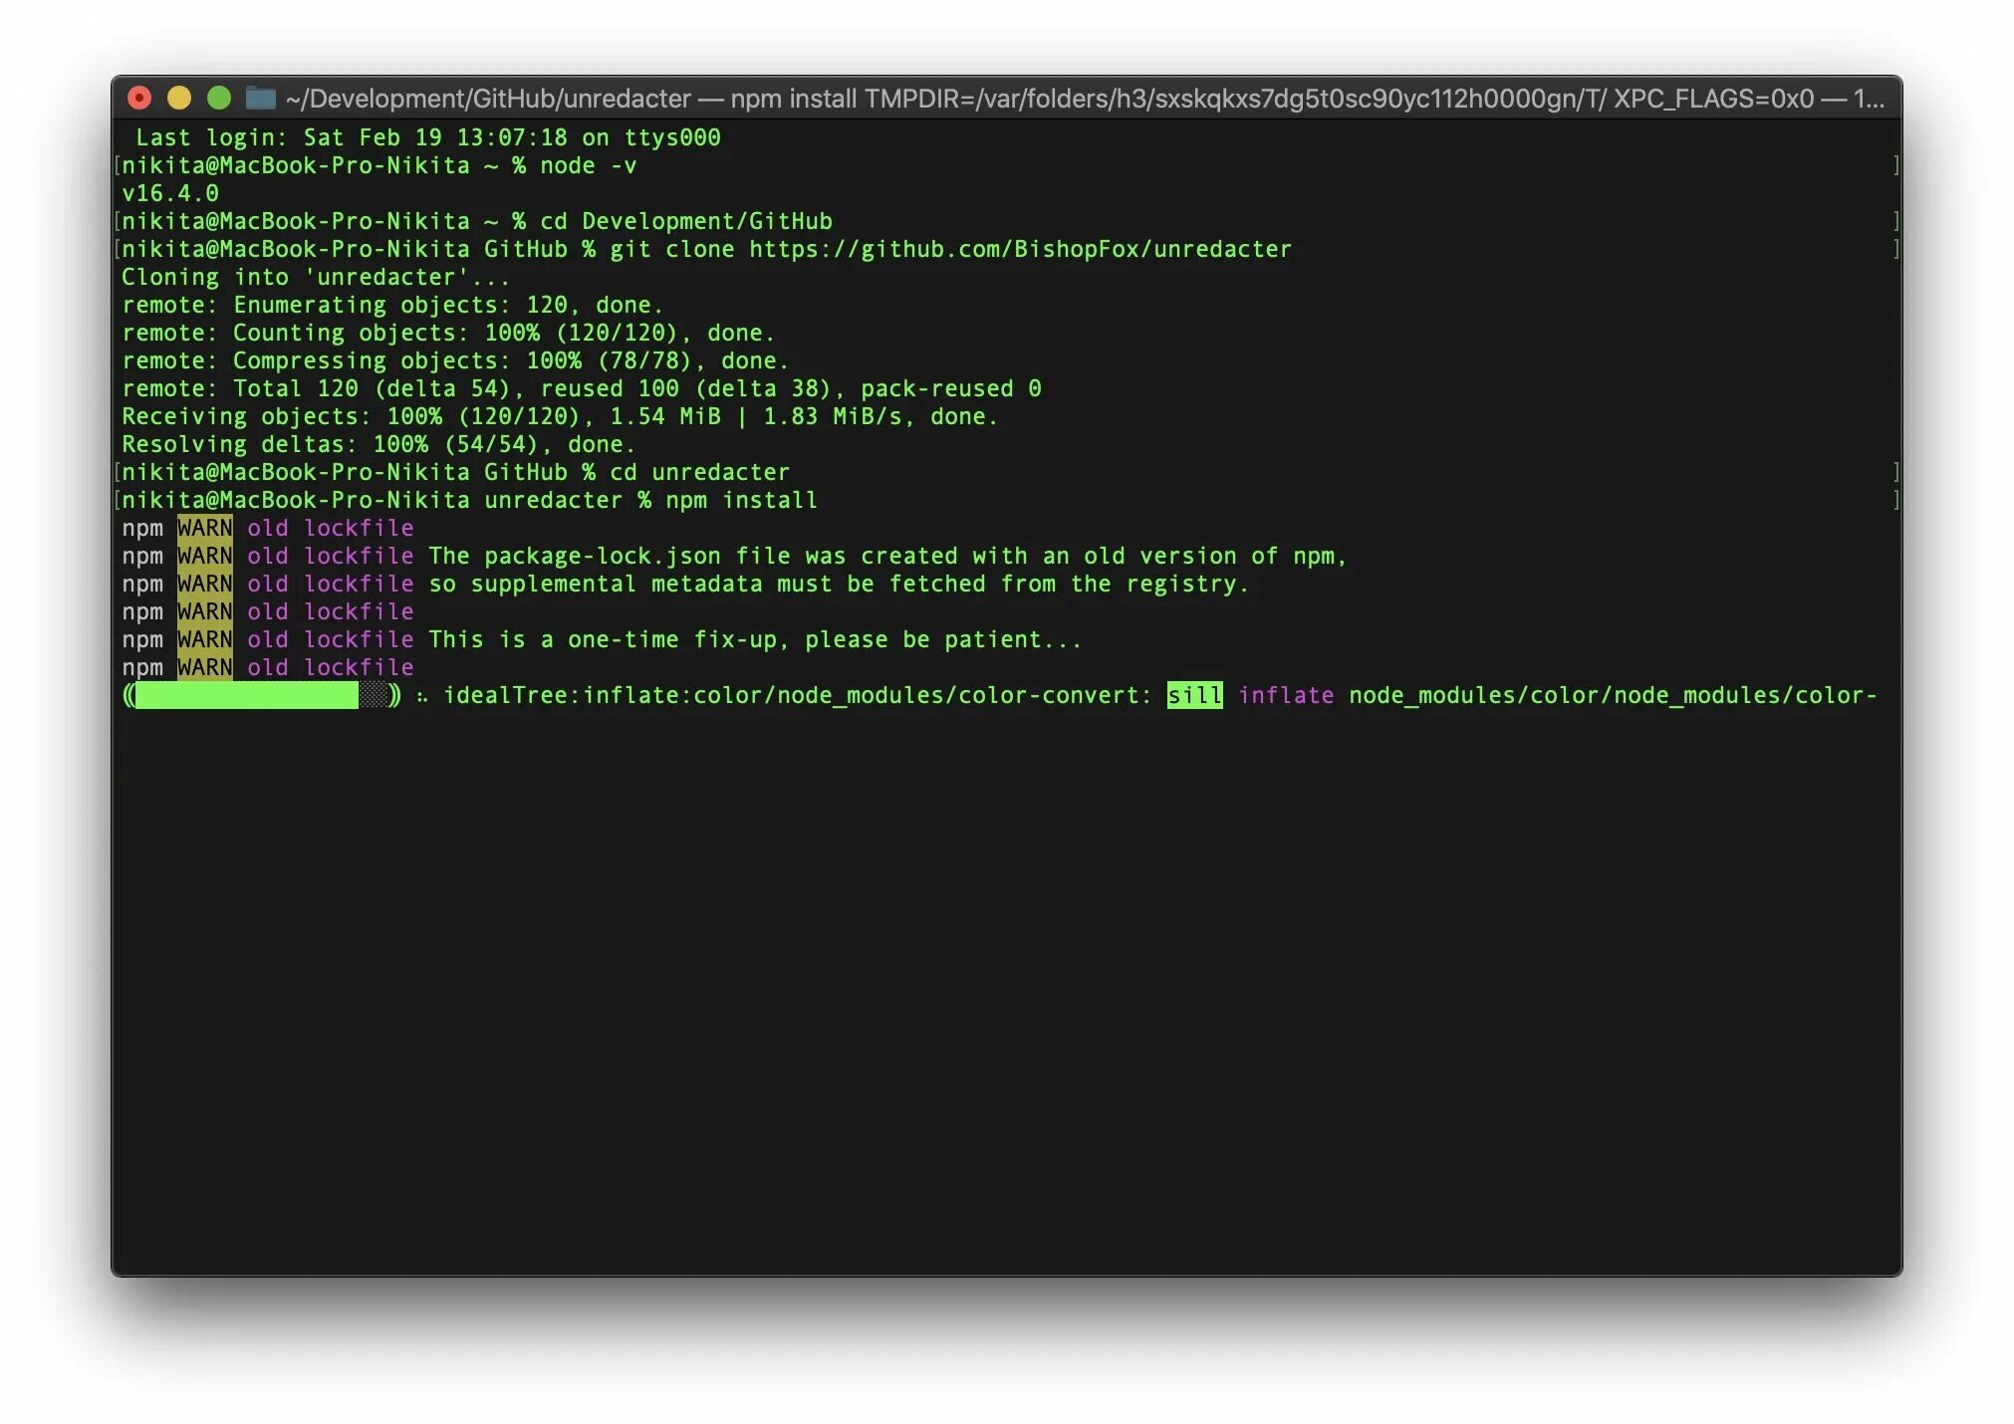
Task: Click the 'Compressing objects: 100% (78/78)' line
Action: pos(455,360)
